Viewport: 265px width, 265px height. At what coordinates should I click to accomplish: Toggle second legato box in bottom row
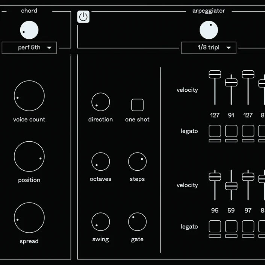tap(231, 227)
